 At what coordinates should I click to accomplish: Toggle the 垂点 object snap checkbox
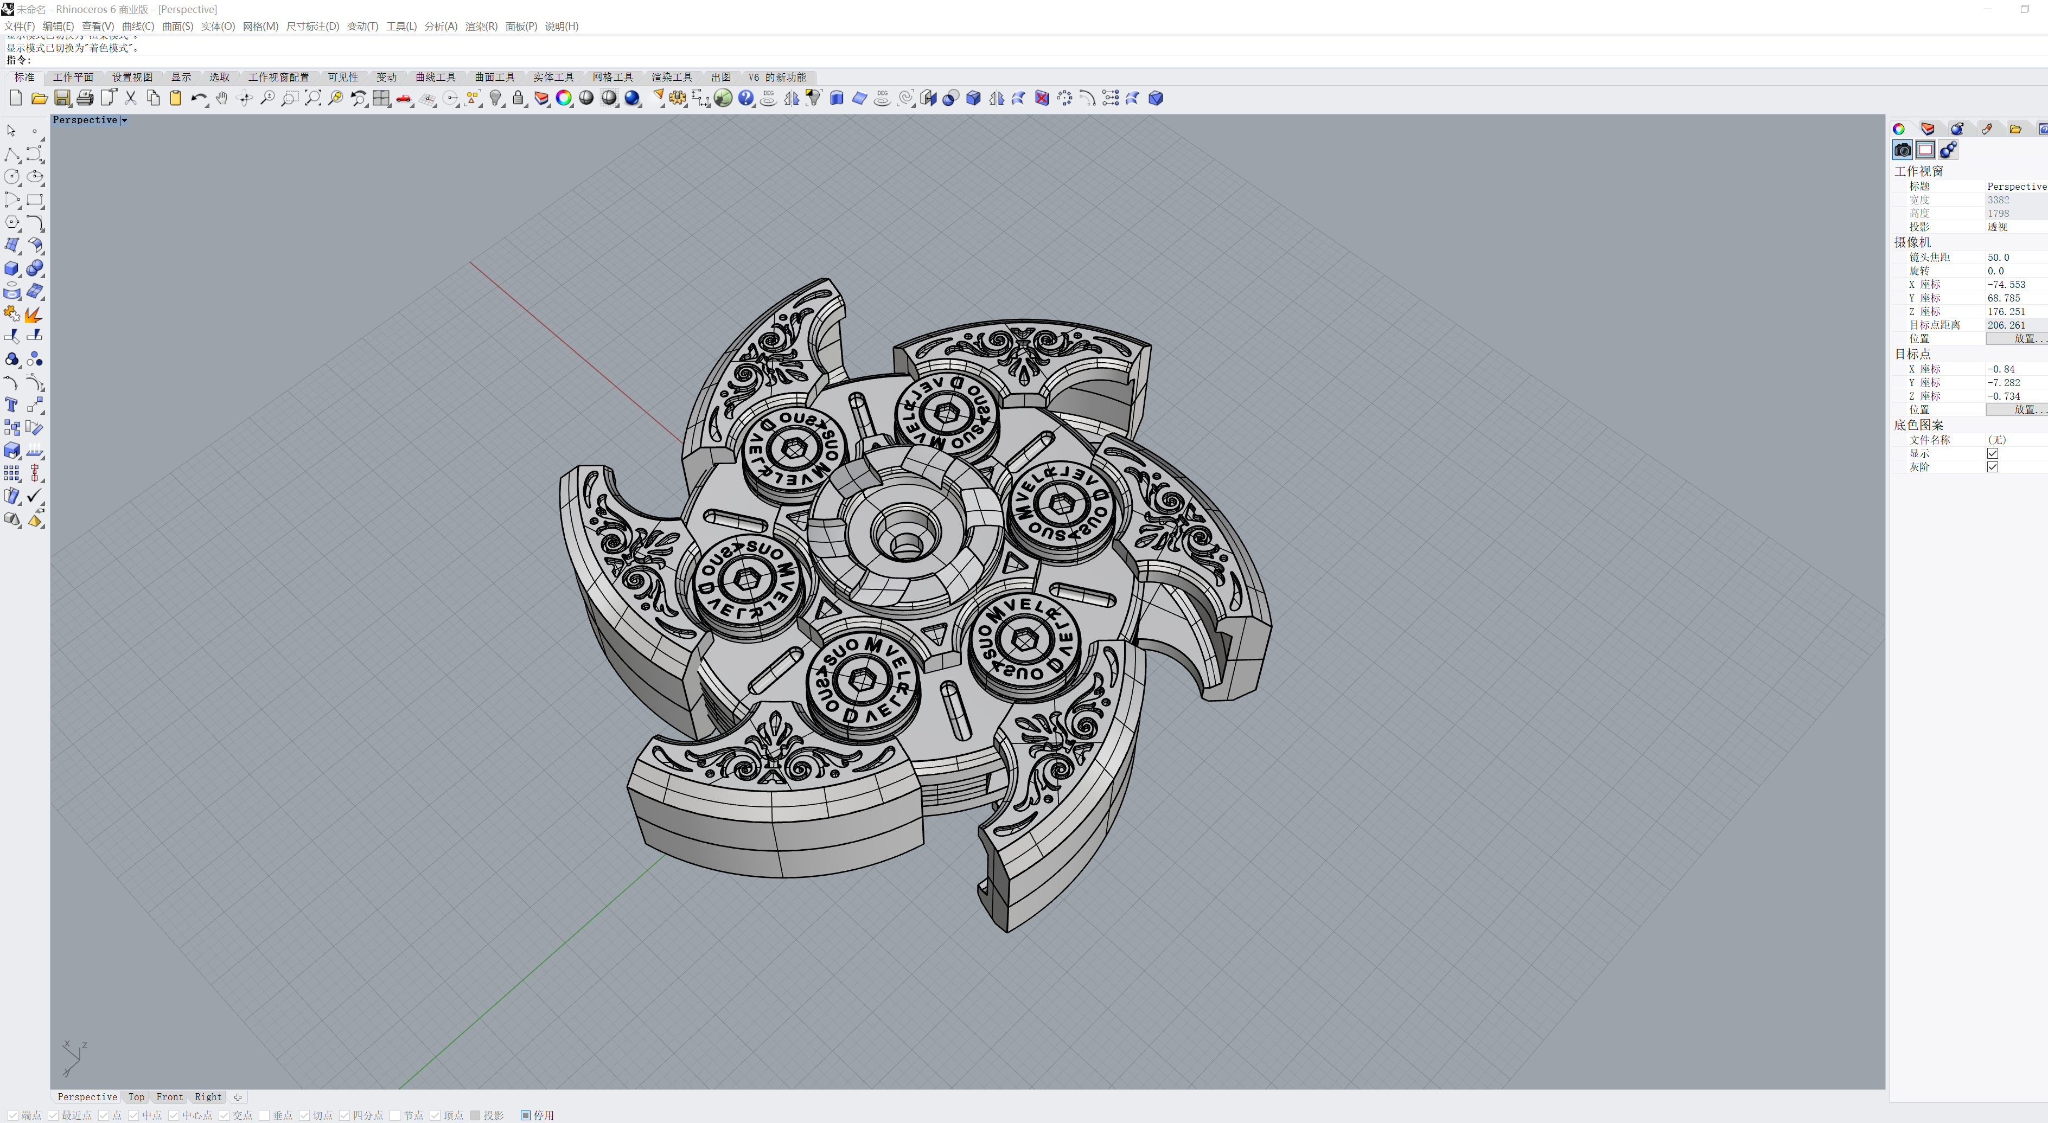[265, 1115]
